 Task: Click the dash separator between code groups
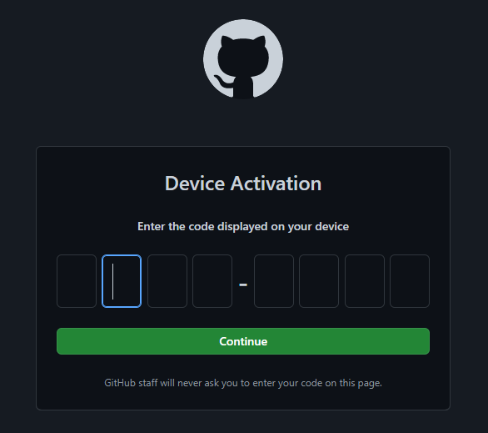click(x=243, y=284)
